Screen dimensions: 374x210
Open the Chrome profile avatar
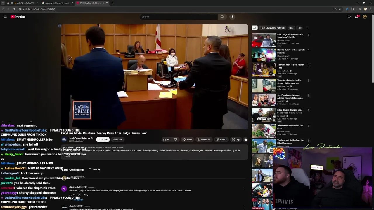[365, 9]
